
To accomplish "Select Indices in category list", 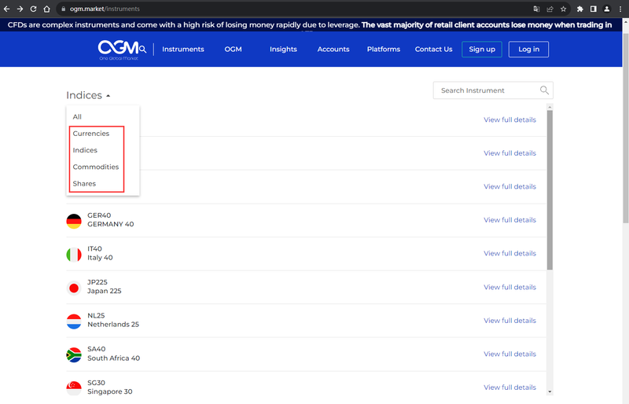I will (85, 150).
